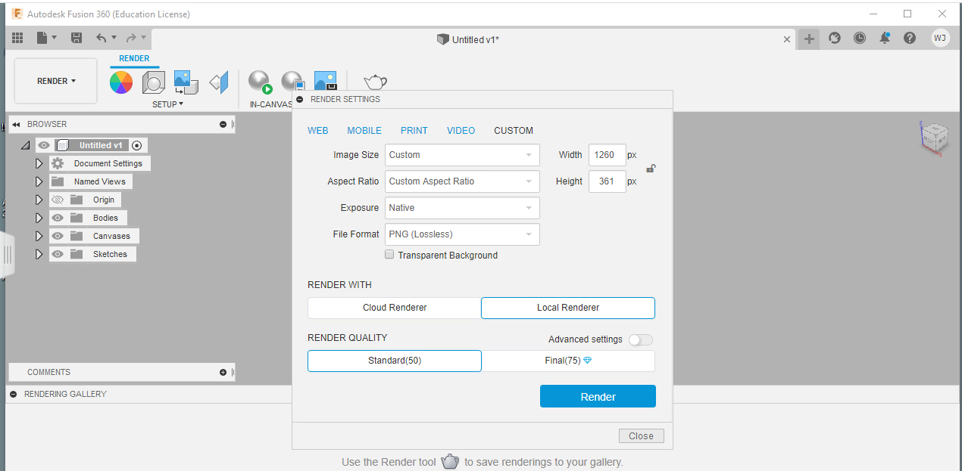Open the Image Size dropdown
962x471 pixels.
point(462,155)
